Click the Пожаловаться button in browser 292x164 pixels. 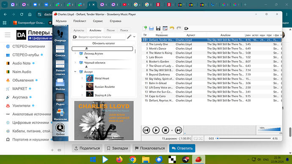coord(150,148)
